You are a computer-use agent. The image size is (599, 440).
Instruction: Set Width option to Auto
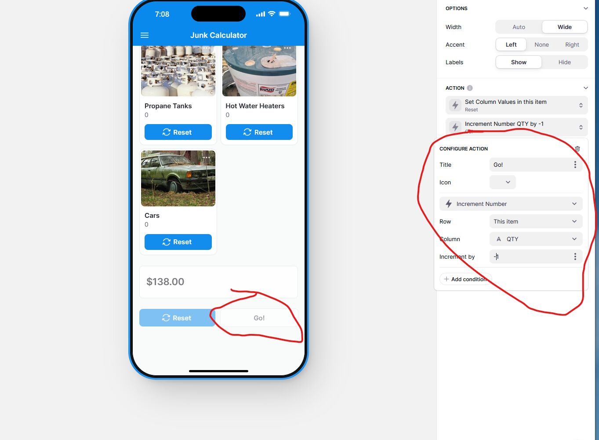tap(519, 27)
